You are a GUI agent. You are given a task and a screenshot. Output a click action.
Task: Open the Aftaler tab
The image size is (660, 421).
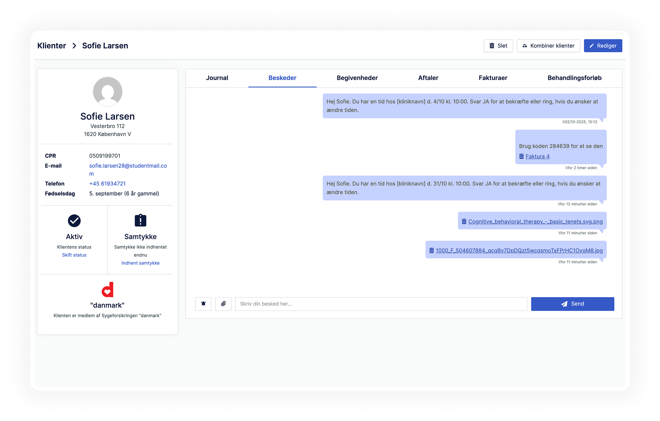[428, 78]
